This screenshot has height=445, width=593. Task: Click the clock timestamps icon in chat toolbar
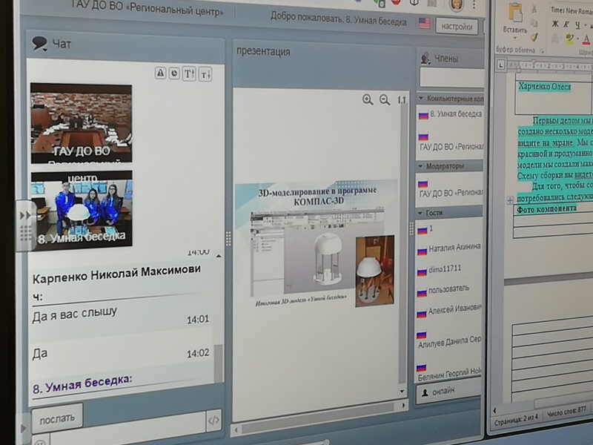click(x=174, y=73)
